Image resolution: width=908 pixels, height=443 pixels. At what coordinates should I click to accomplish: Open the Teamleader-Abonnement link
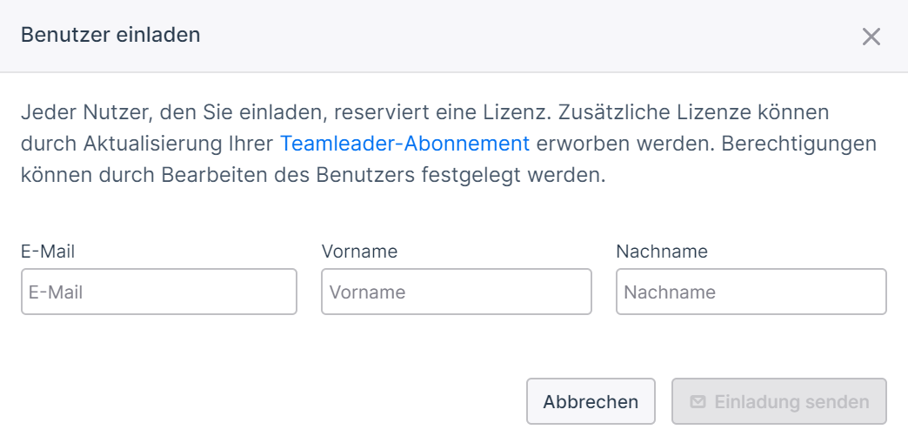(404, 144)
